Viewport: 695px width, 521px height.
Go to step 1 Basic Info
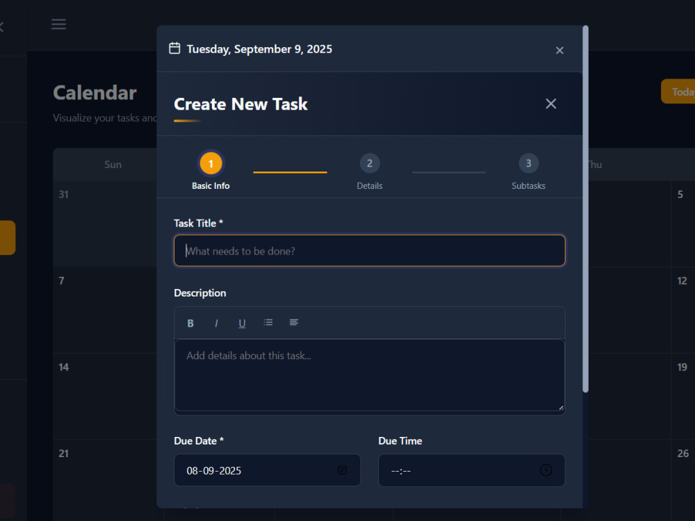click(211, 172)
